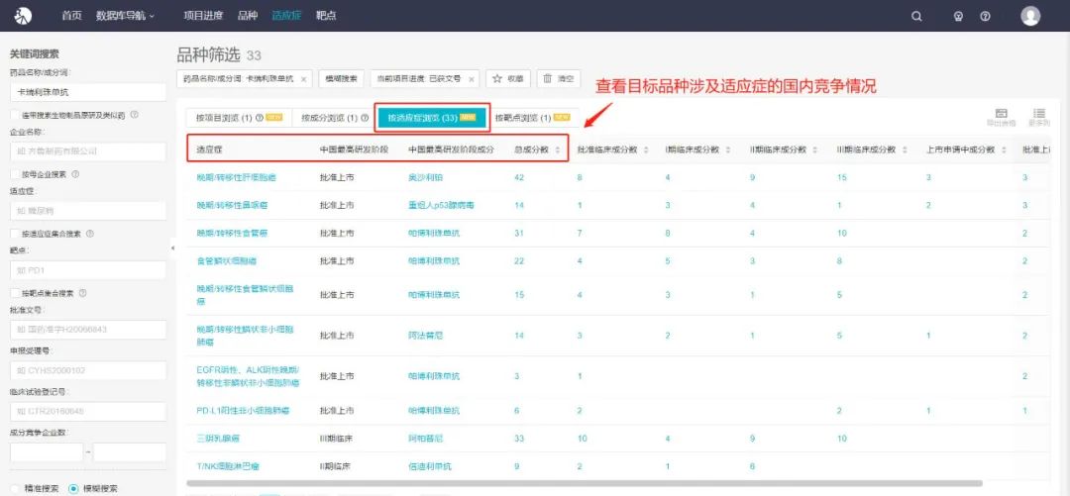The height and width of the screenshot is (496, 1070).
Task: Open the T/NK细胞淋巴瘤 indication link
Action: (228, 466)
